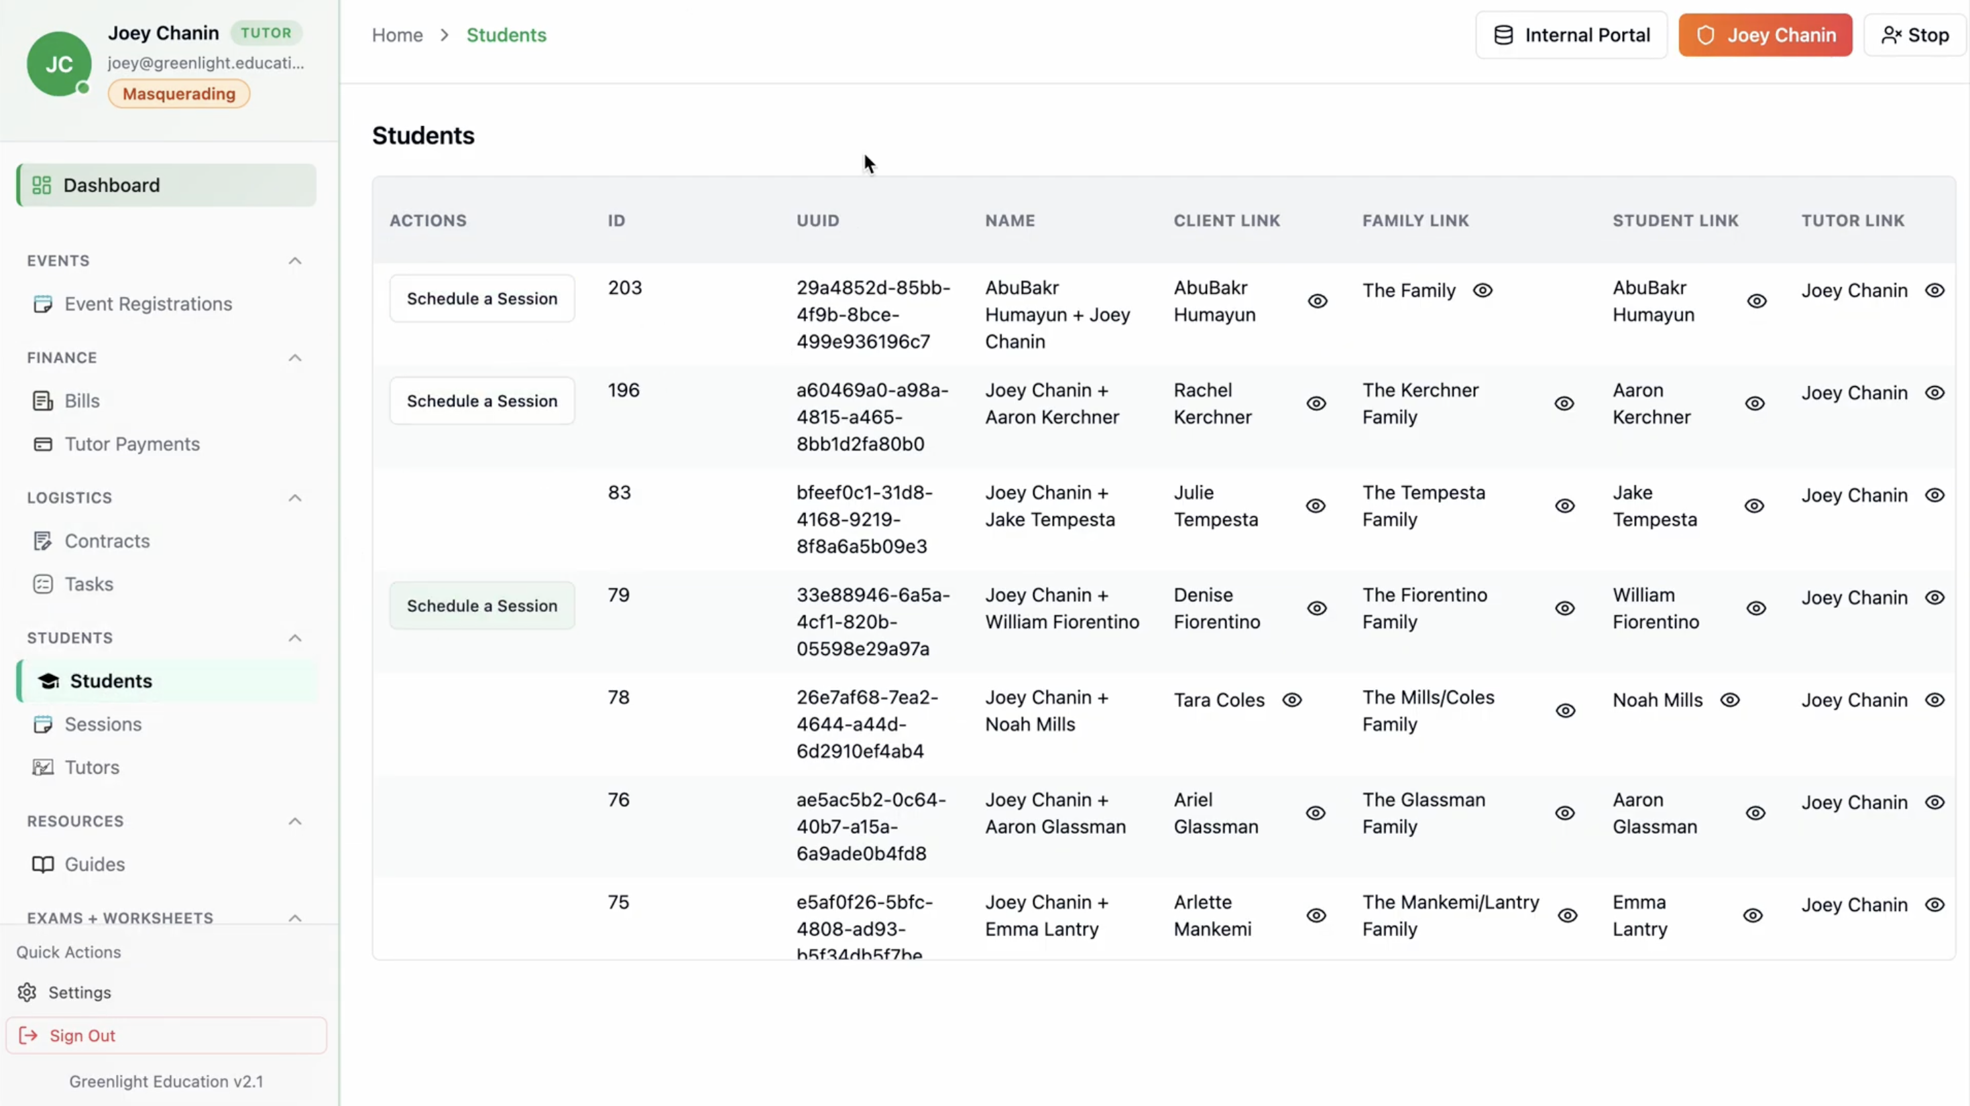
Task: Click the Event Registrations calendar icon
Action: pos(43,304)
